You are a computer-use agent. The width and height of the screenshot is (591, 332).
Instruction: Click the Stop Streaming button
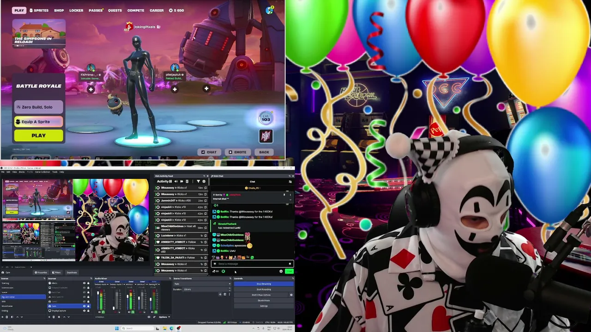tap(264, 284)
